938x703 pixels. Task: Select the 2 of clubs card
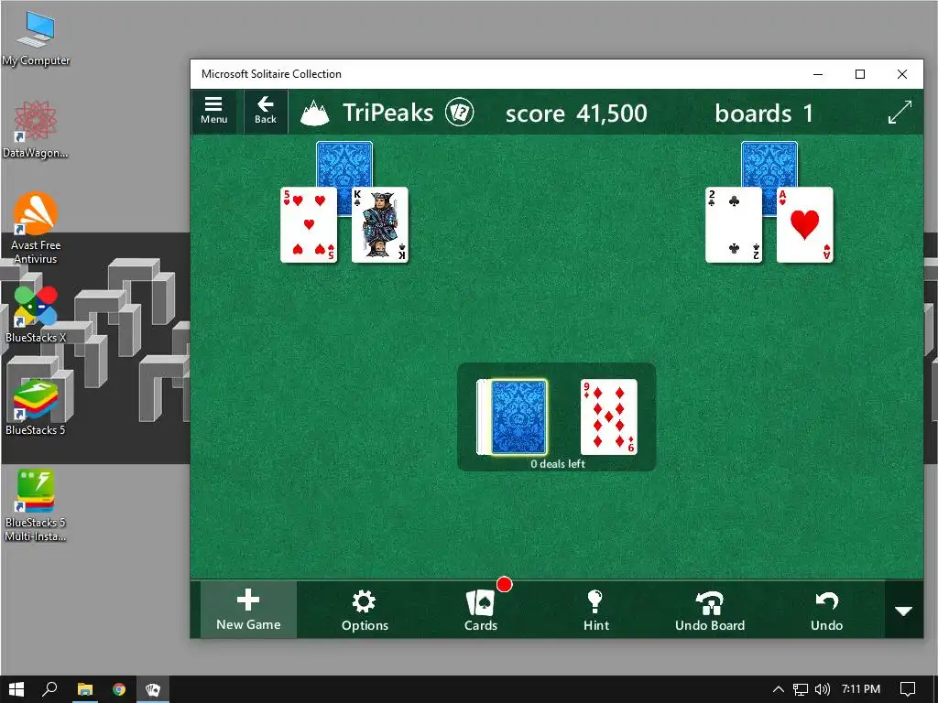coord(734,225)
